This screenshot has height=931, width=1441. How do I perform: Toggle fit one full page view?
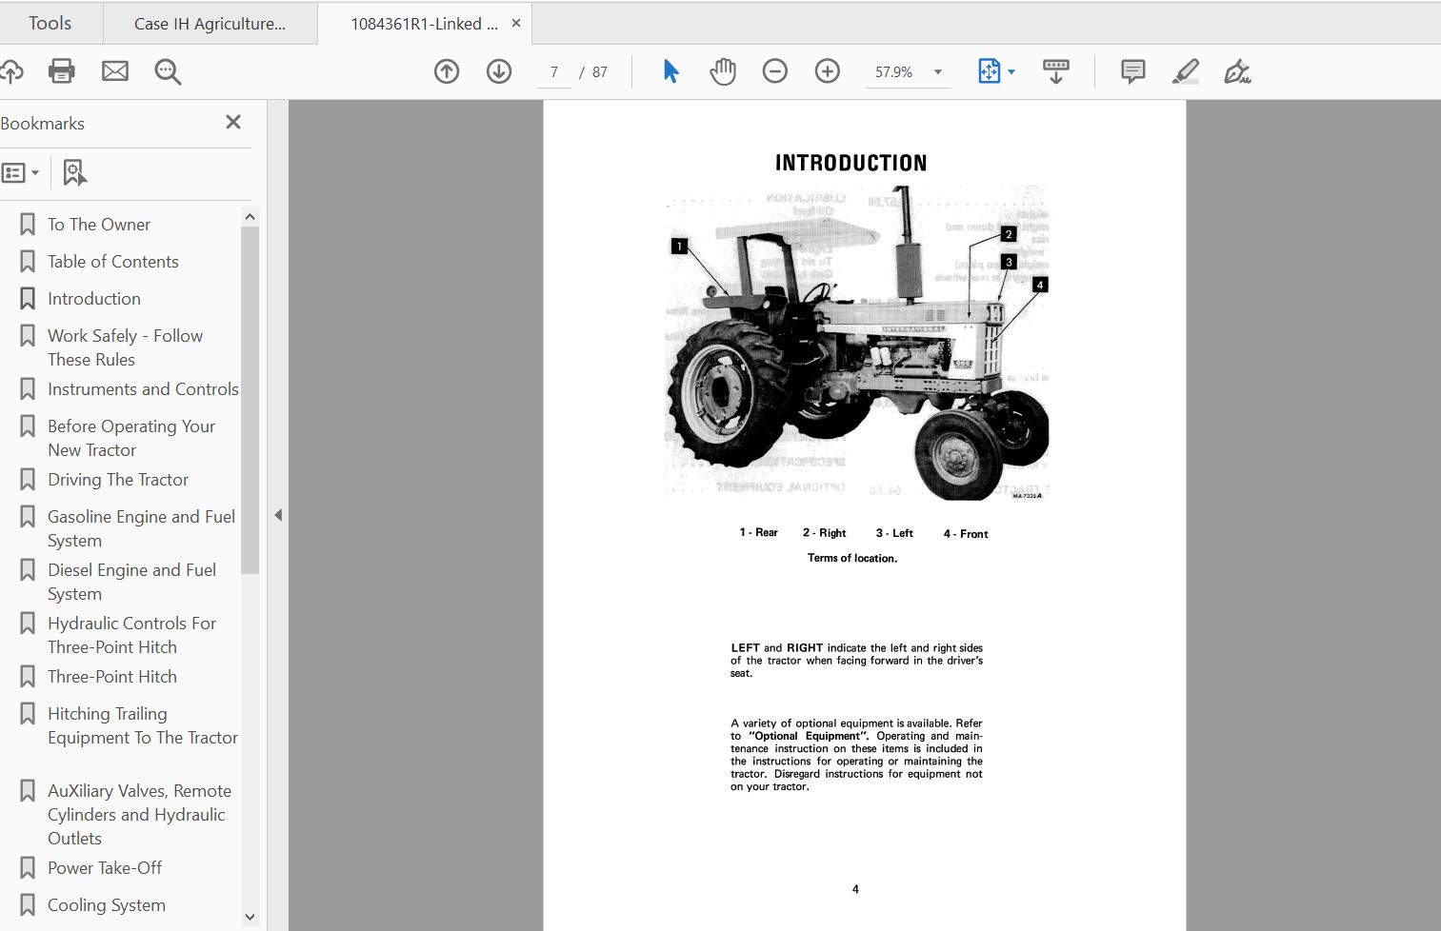click(x=989, y=71)
